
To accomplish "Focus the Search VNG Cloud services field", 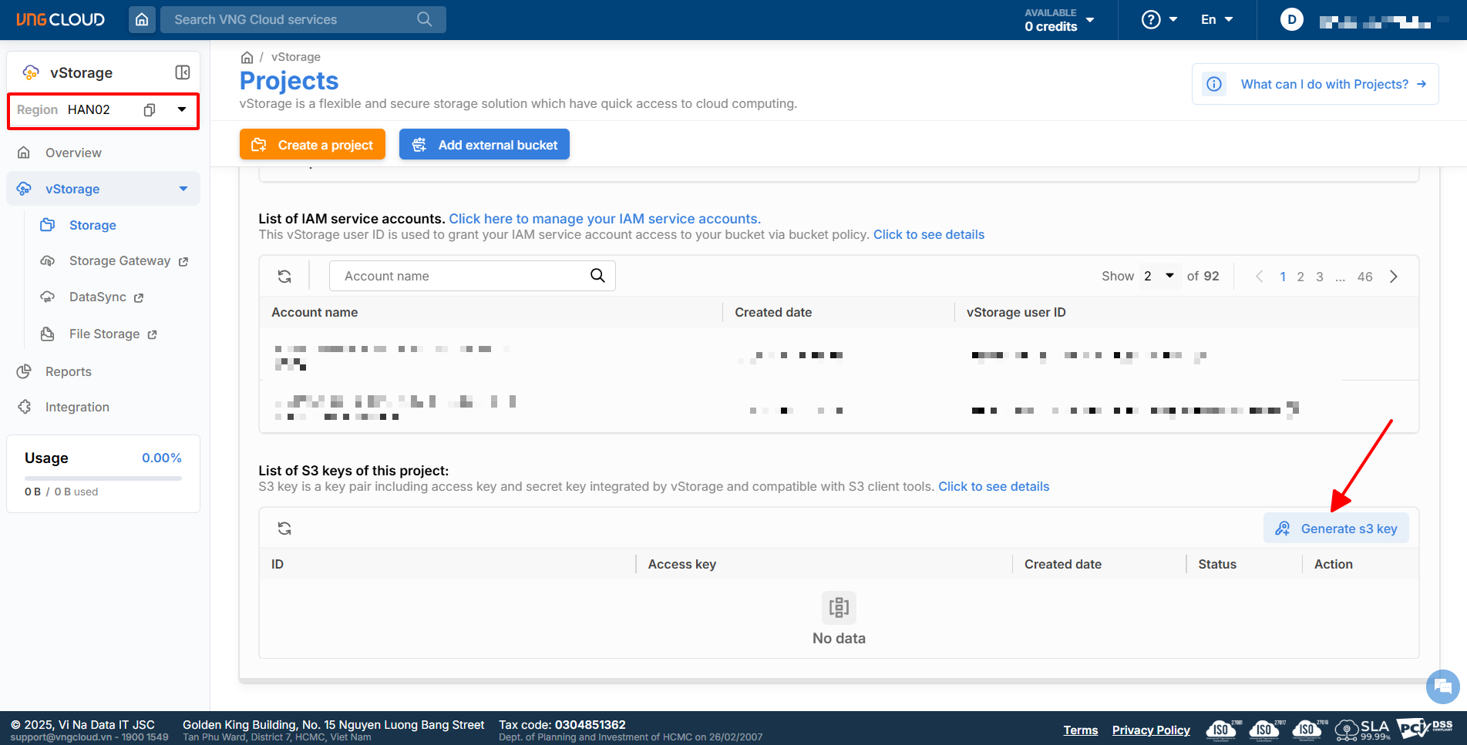I will (293, 20).
